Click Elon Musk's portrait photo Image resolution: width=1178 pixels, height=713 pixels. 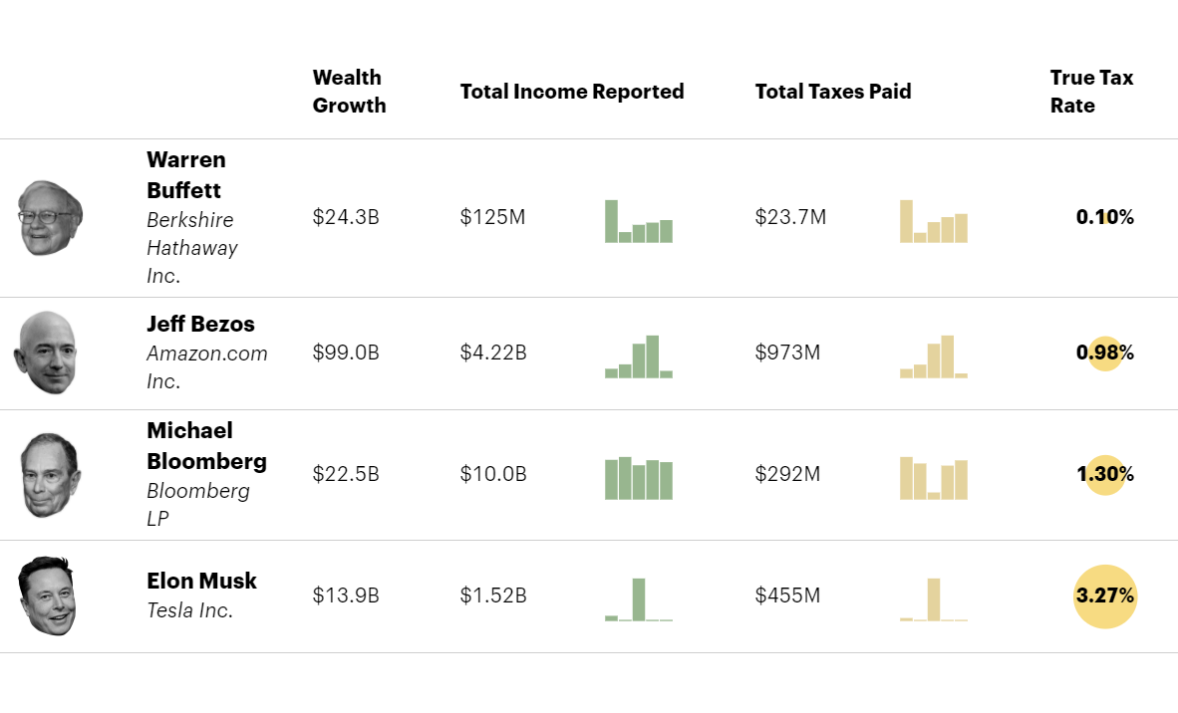47,595
